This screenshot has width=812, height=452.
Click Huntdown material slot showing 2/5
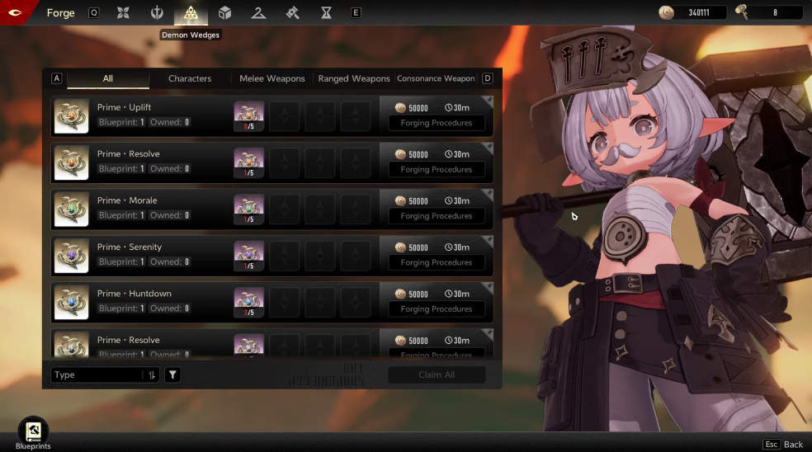tap(248, 303)
